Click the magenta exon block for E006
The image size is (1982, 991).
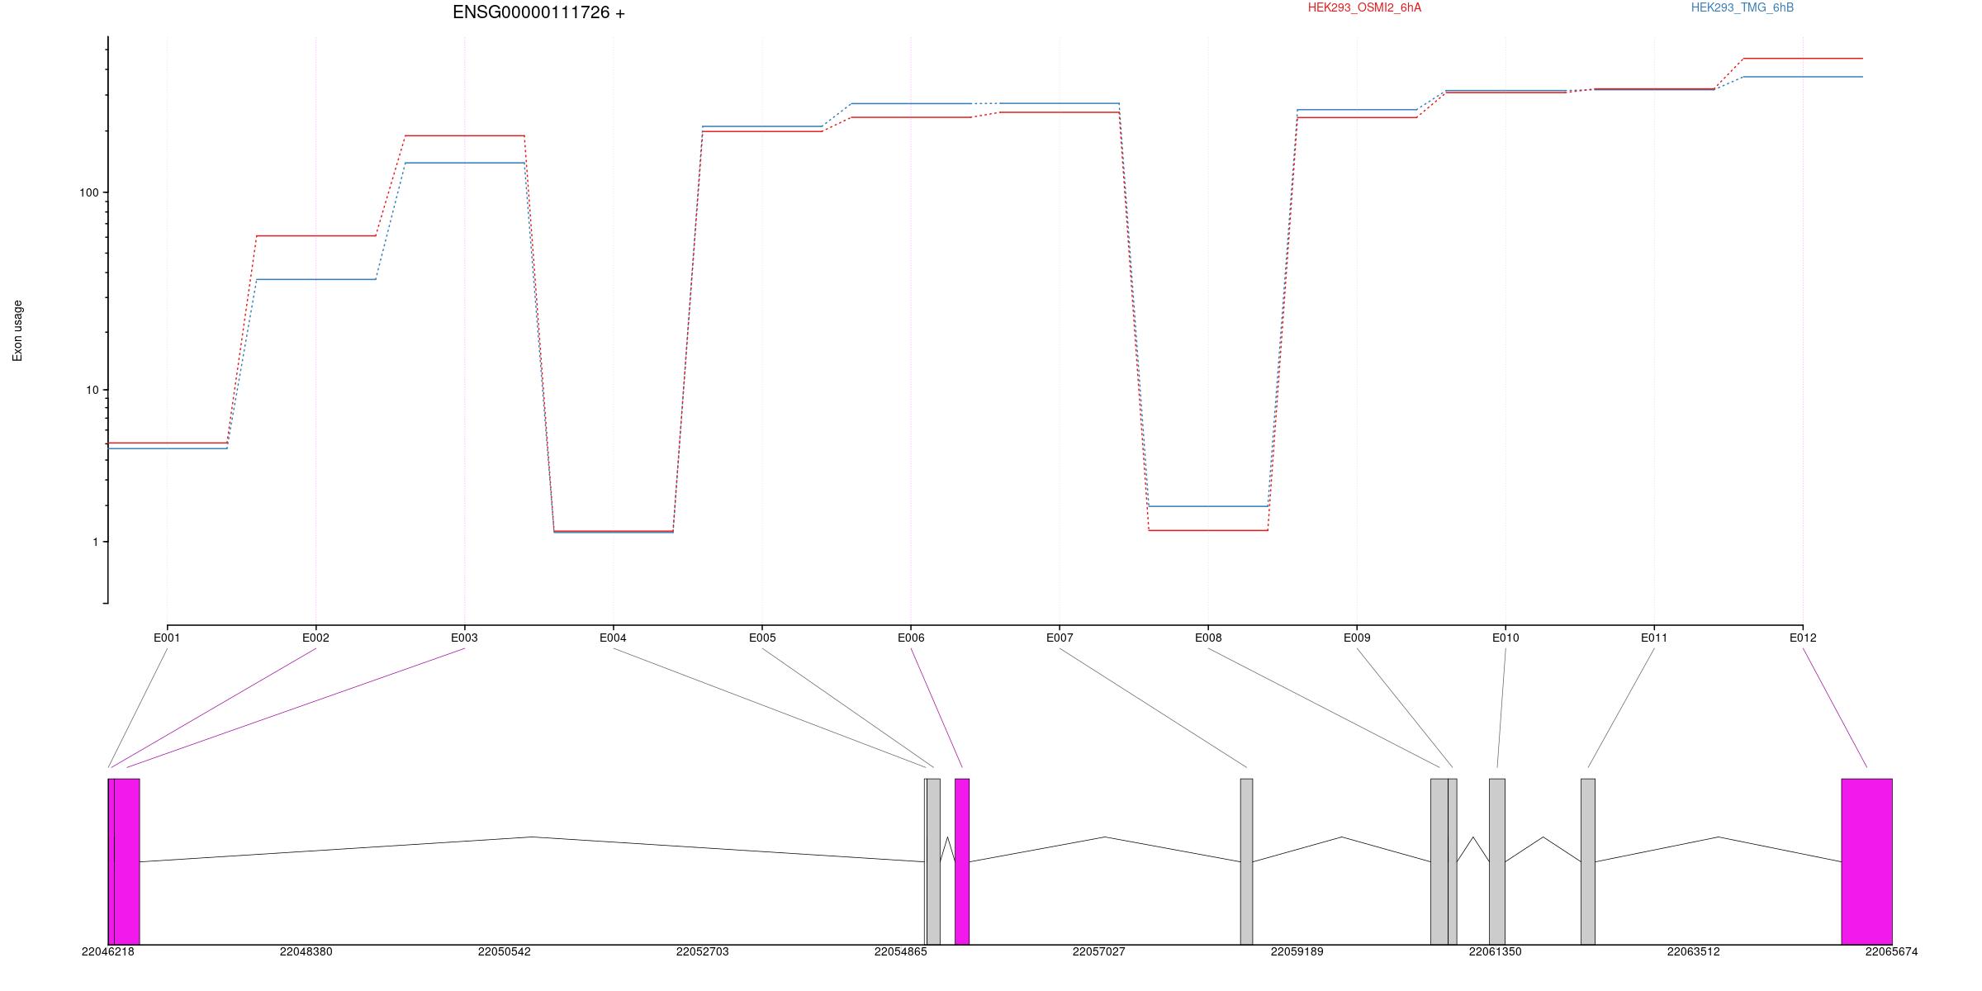coord(962,861)
